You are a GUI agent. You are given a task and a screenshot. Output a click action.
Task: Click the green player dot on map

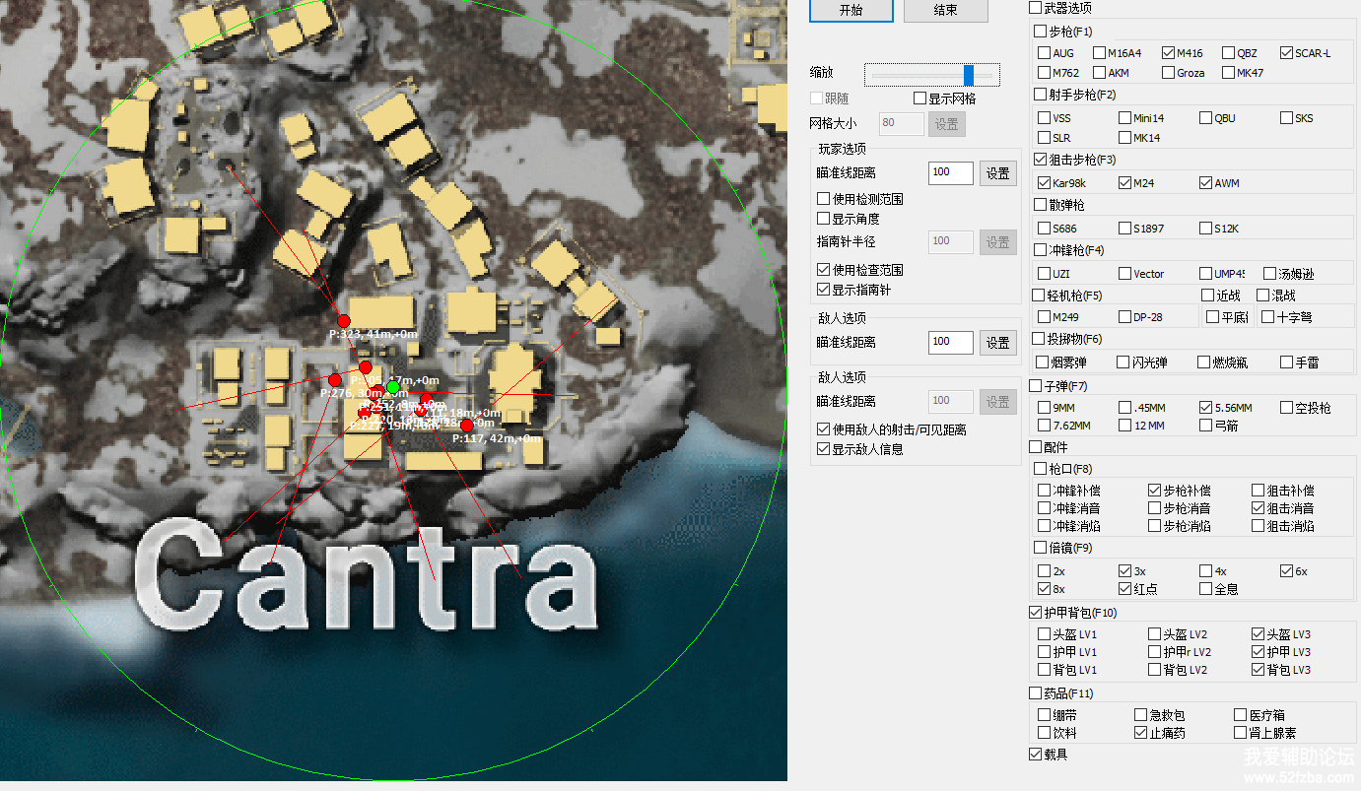click(393, 387)
